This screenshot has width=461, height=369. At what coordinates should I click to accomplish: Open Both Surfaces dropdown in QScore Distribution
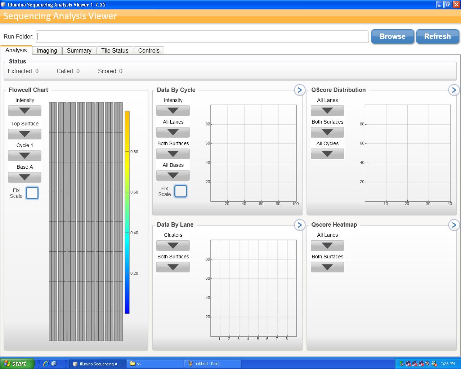(327, 132)
